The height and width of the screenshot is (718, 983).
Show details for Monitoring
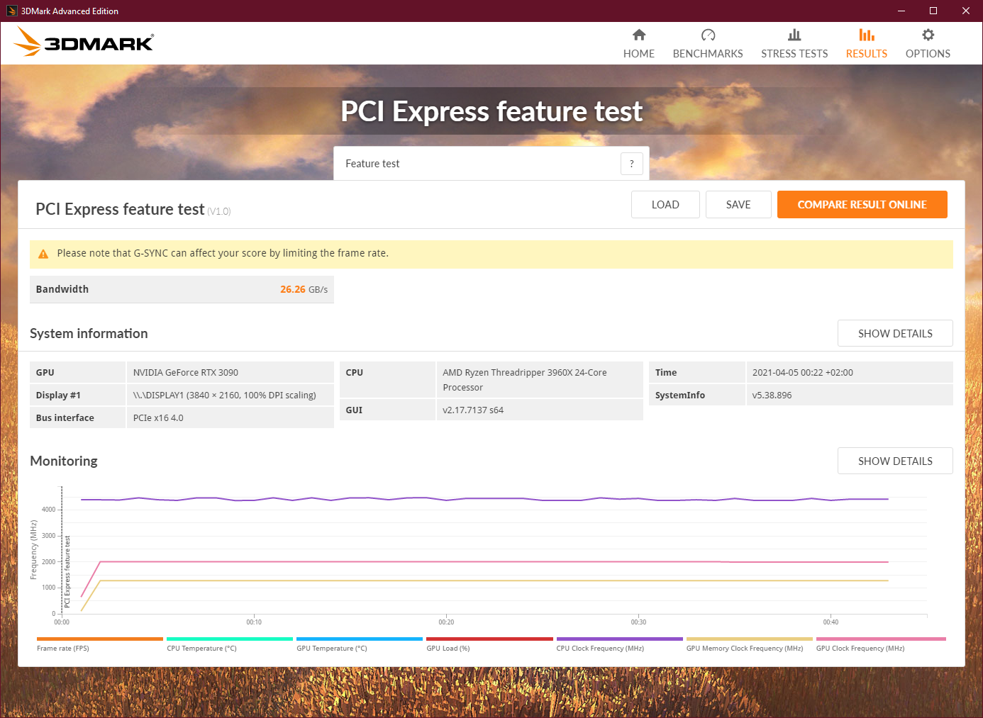[895, 461]
